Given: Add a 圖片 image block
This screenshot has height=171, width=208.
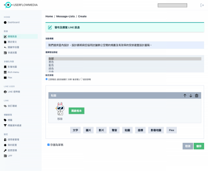Looking at the screenshot, I should (88, 130).
